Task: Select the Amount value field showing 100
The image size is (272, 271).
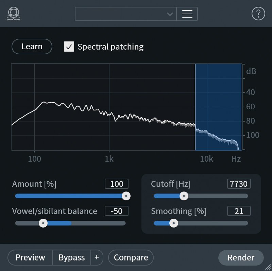Action: pyautogui.click(x=116, y=184)
